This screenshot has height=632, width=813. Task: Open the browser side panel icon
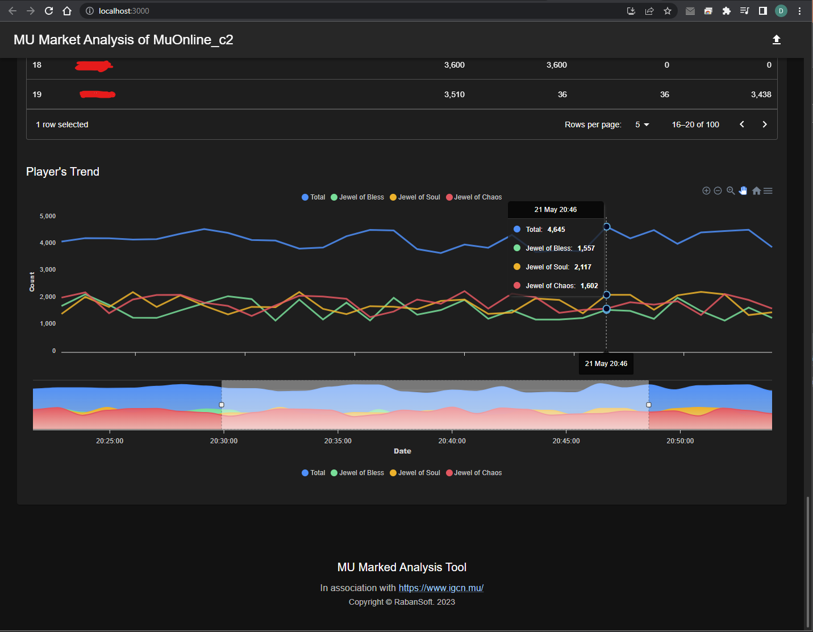763,11
